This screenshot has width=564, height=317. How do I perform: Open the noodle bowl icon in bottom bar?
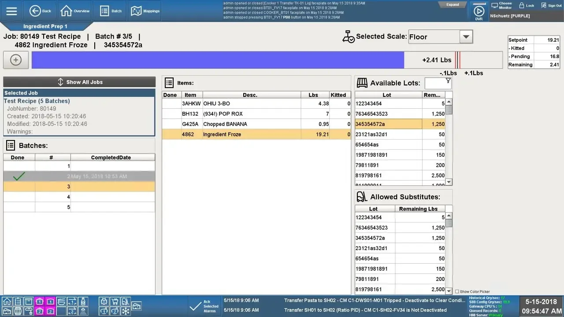click(x=61, y=301)
